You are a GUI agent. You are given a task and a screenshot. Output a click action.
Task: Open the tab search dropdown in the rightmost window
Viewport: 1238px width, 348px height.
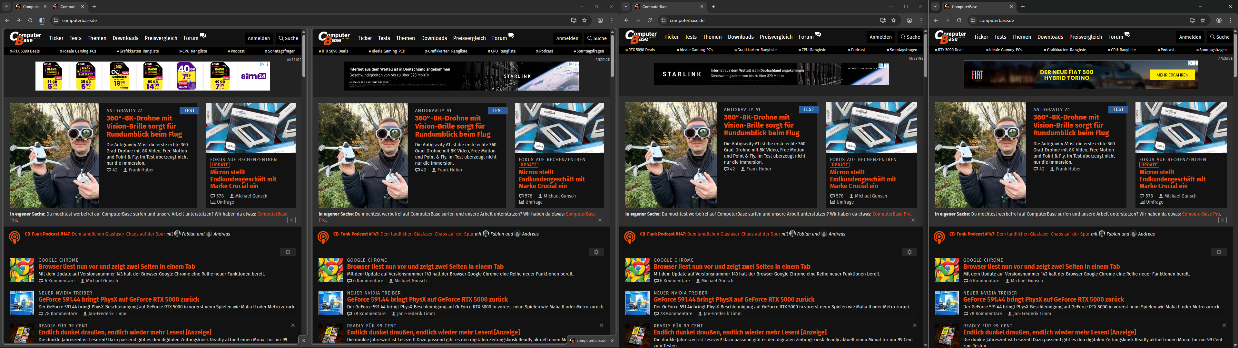point(935,7)
